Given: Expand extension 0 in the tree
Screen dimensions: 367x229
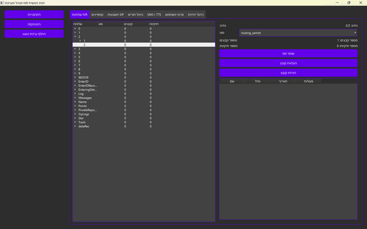Looking at the screenshot, I should [x=75, y=28].
